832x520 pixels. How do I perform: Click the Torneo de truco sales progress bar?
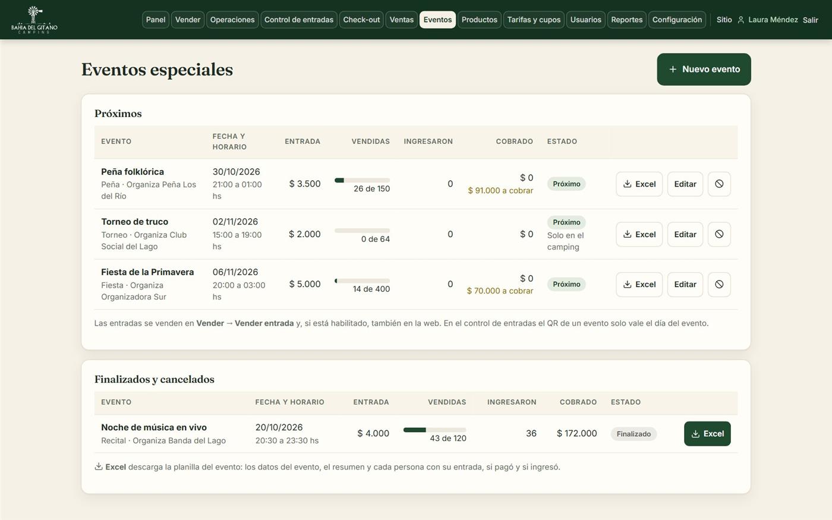363,231
